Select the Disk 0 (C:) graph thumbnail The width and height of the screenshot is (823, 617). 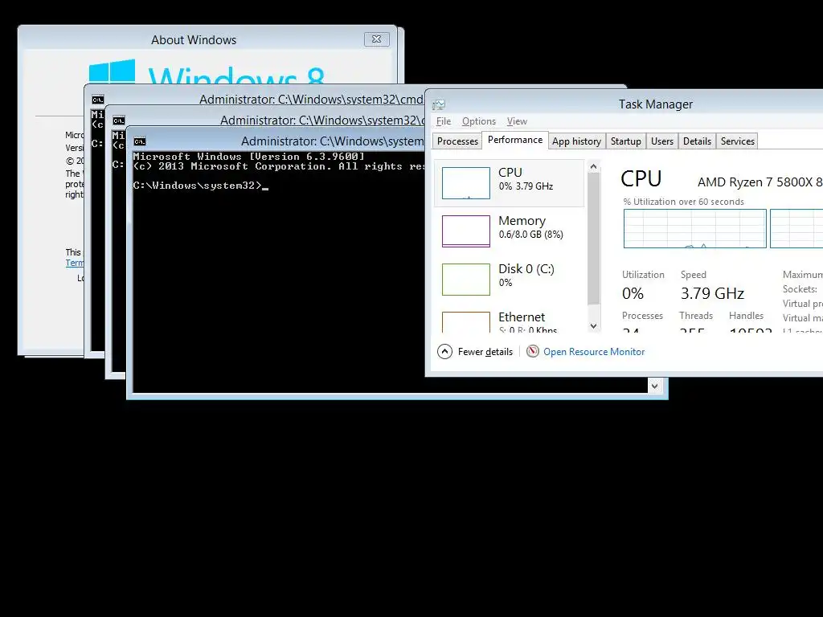466,279
